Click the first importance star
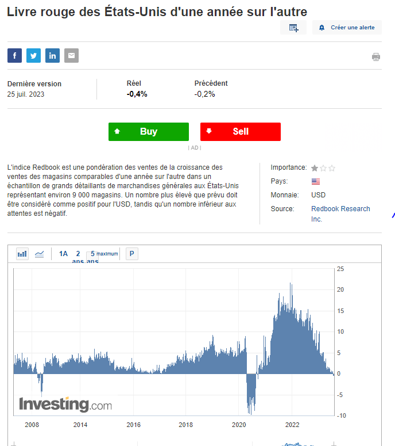The height and width of the screenshot is (446, 395). tap(315, 168)
